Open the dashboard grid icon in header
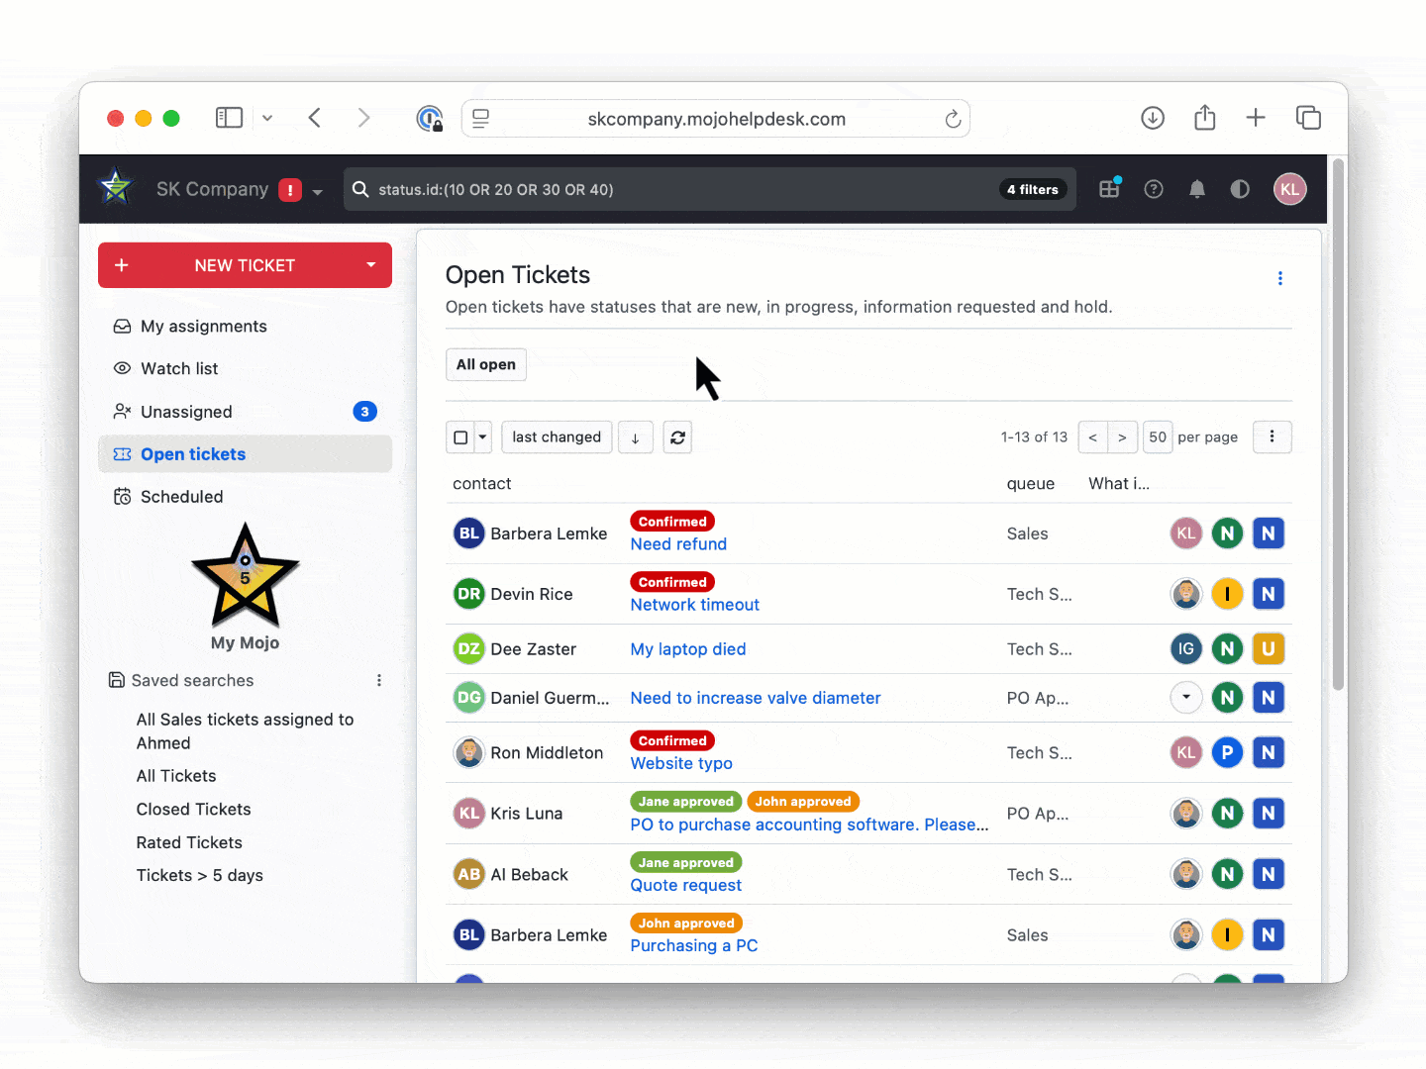 [x=1109, y=189]
